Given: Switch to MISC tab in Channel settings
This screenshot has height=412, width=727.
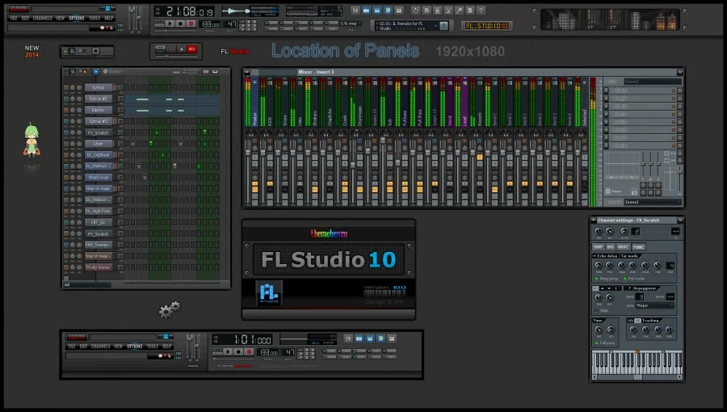Looking at the screenshot, I should [x=623, y=247].
